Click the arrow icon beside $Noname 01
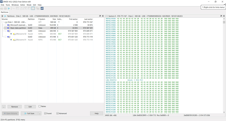The image size is (226, 121). point(11,40)
